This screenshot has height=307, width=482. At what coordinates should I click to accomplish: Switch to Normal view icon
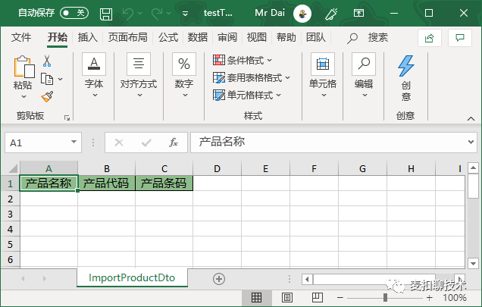coord(256,297)
